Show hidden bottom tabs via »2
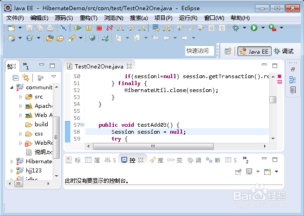This screenshot has width=304, height=216. point(245,160)
